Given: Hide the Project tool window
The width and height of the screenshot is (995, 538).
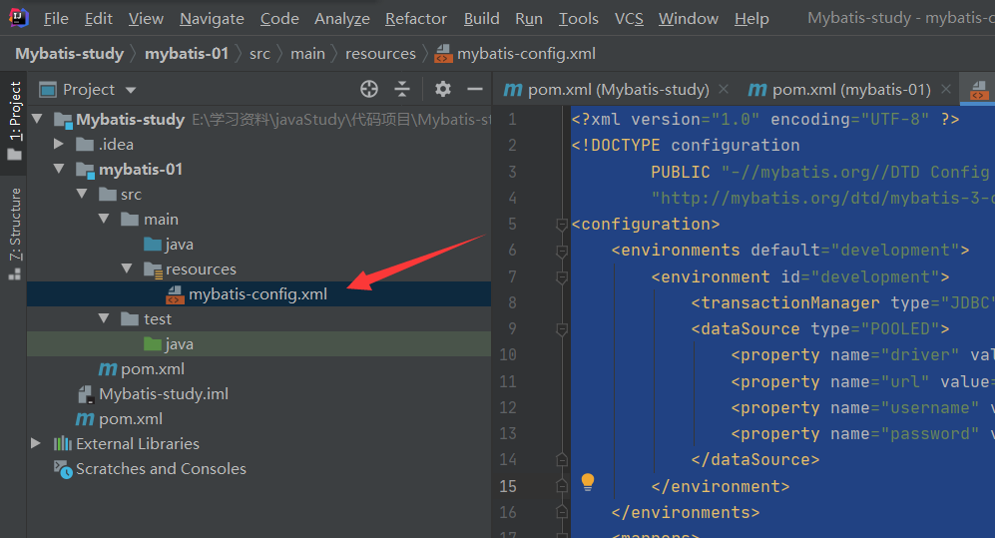Looking at the screenshot, I should pyautogui.click(x=474, y=90).
